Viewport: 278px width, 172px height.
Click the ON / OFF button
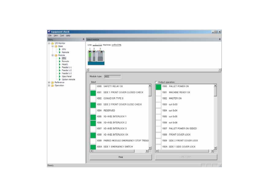[186, 157]
